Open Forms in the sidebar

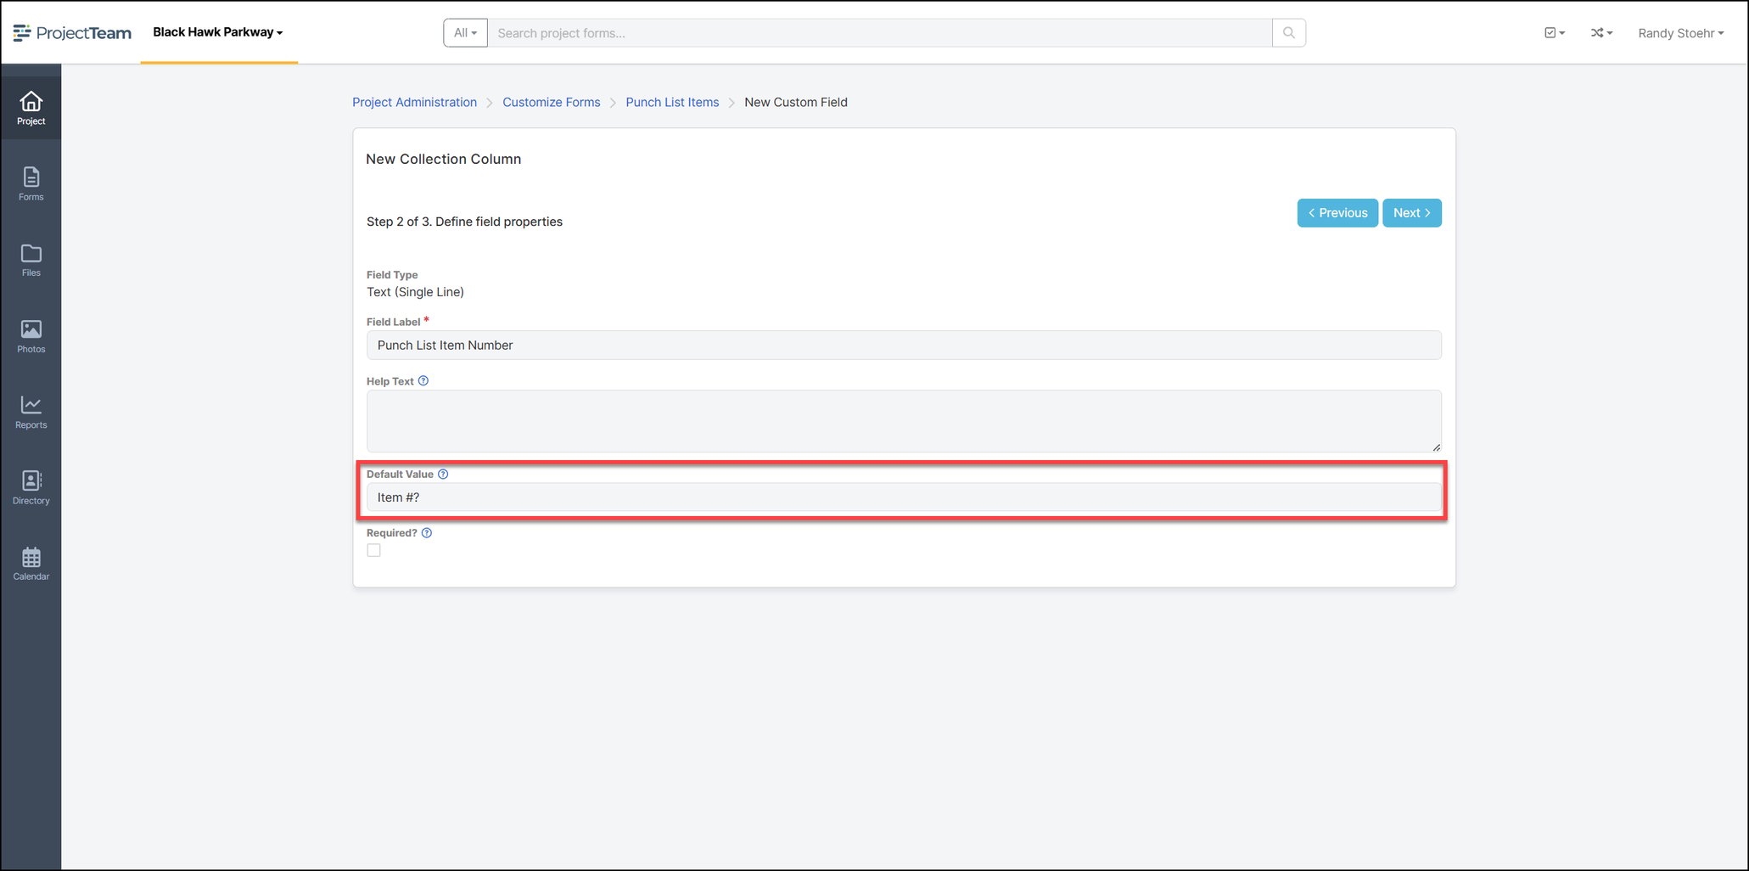(x=31, y=184)
